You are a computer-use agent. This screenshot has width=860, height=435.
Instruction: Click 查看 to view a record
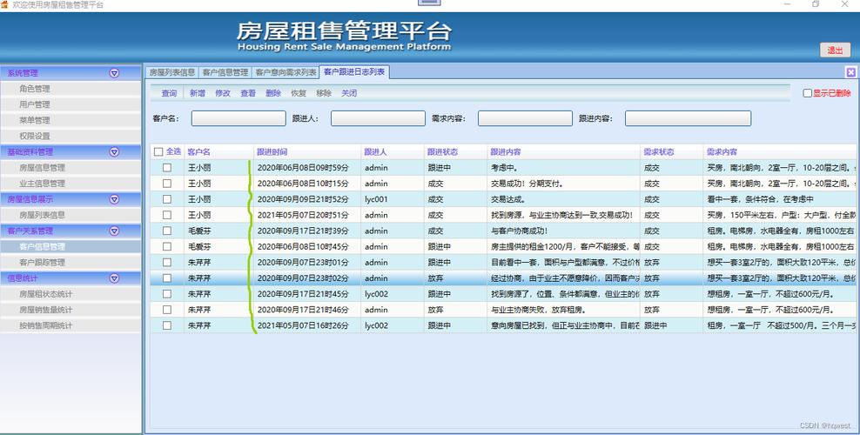[248, 93]
